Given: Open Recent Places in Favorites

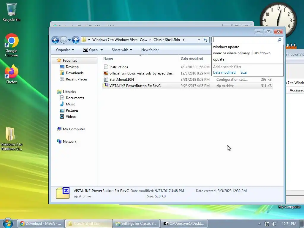Looking at the screenshot, I should click(x=76, y=79).
